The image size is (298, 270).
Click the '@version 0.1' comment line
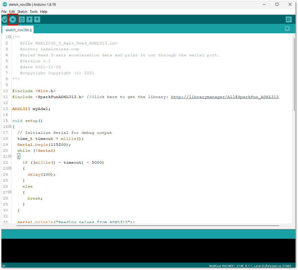pos(35,61)
